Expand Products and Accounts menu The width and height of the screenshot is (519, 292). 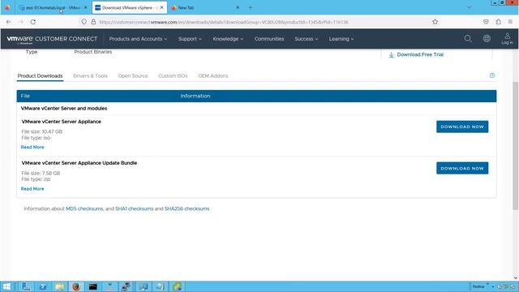(x=138, y=39)
